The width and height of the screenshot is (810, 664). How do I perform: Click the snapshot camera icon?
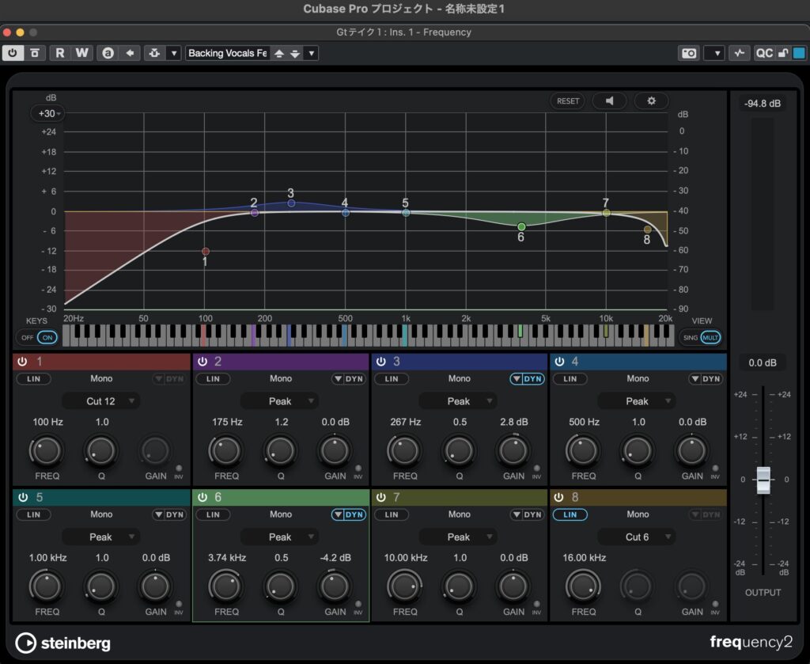pos(689,53)
